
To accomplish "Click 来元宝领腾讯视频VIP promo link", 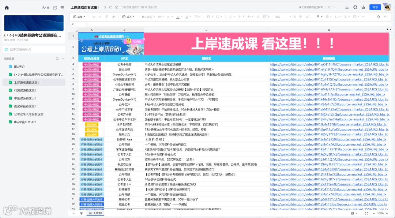I will click(x=311, y=7).
